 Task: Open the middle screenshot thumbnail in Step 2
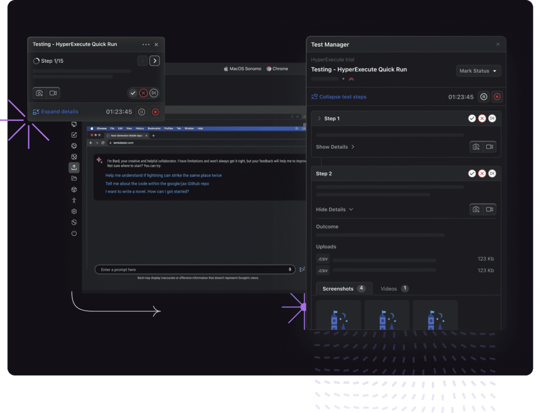click(x=387, y=315)
